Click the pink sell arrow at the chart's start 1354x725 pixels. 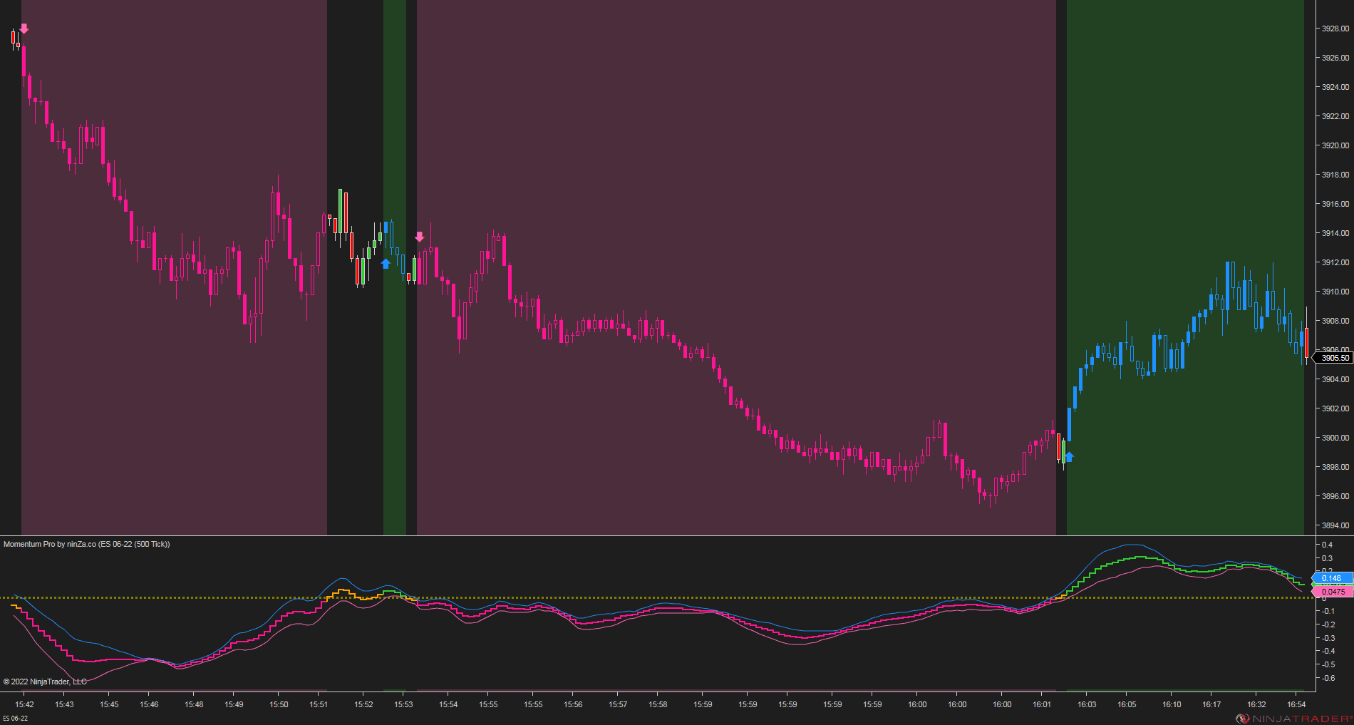click(x=24, y=29)
